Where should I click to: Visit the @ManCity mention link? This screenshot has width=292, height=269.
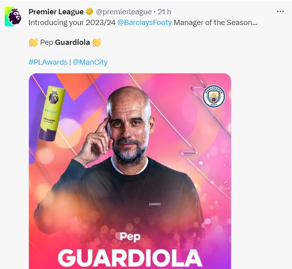pyautogui.click(x=90, y=62)
